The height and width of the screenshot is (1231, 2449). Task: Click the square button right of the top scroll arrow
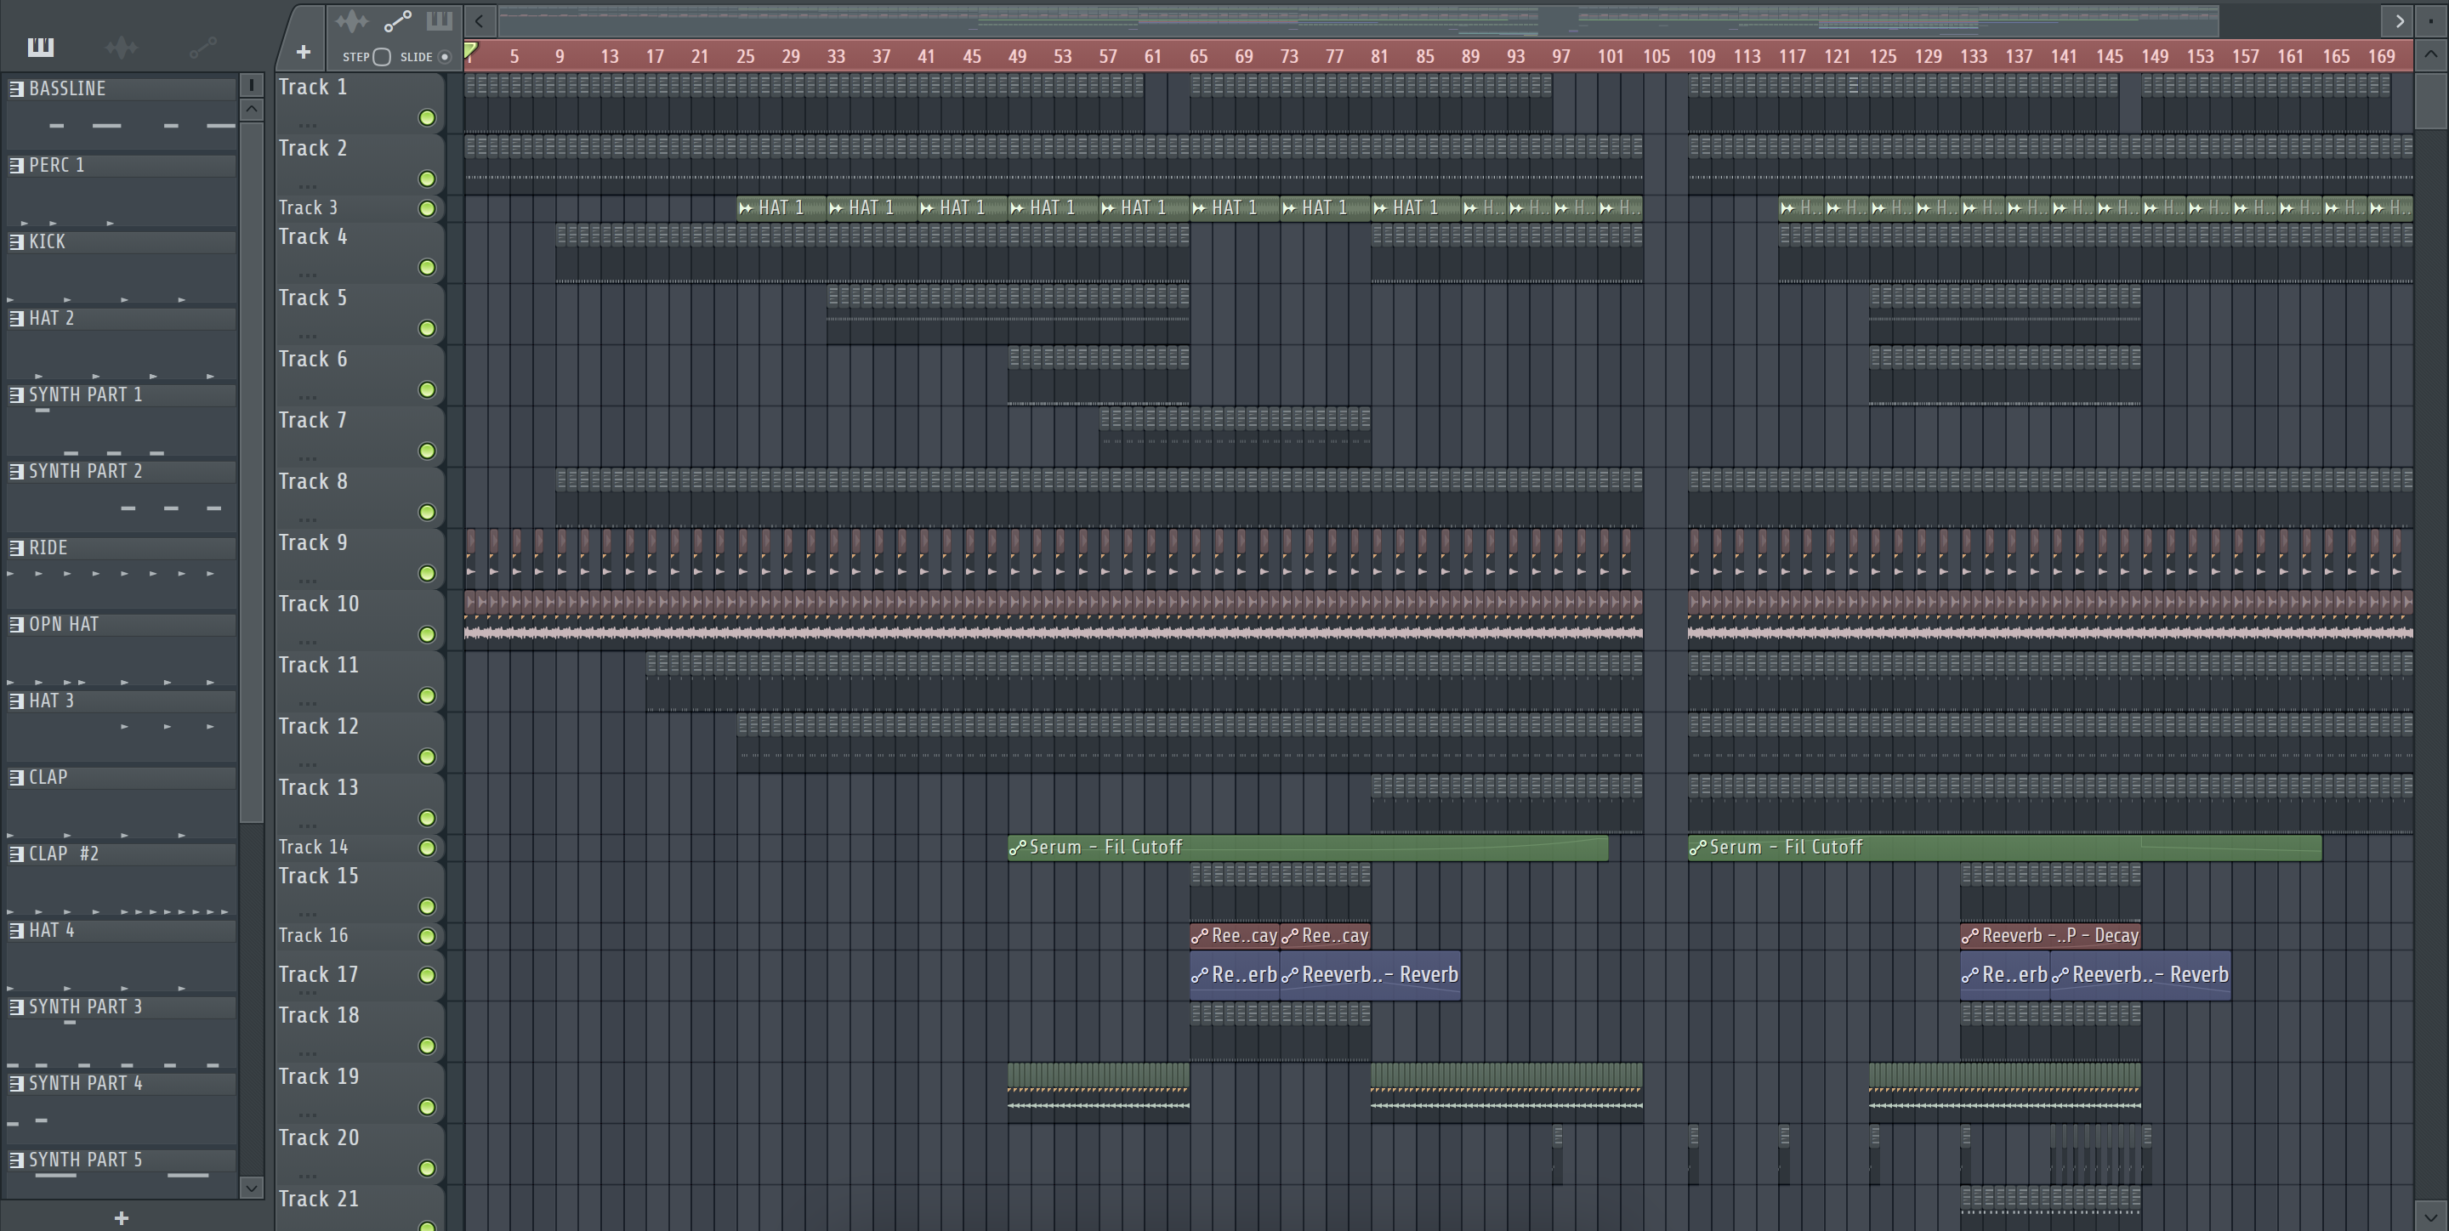click(2430, 21)
